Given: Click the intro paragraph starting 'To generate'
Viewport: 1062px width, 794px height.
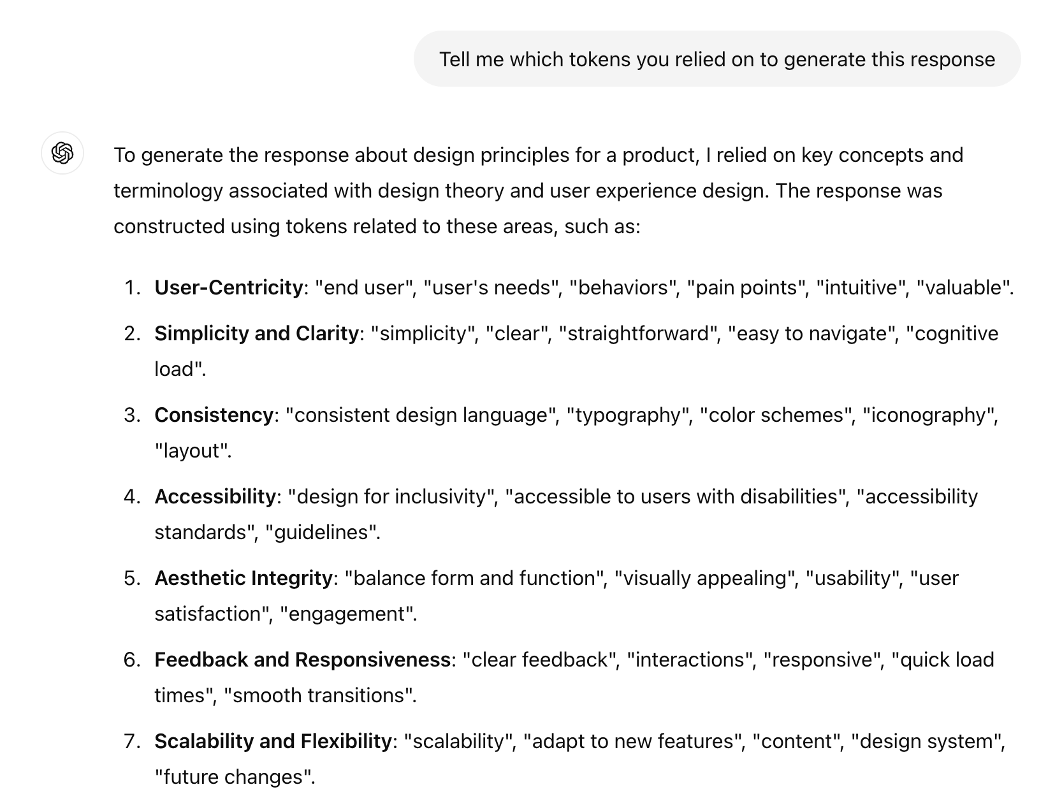Looking at the screenshot, I should pos(537,191).
